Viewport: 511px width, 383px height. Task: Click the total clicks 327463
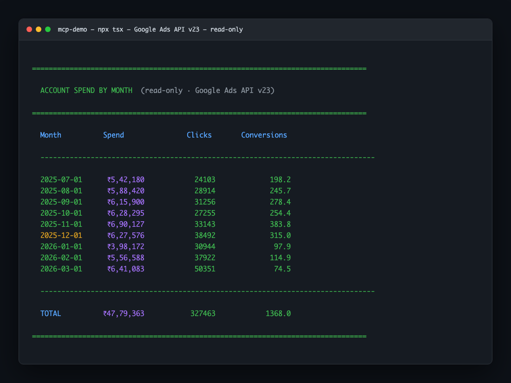click(203, 313)
